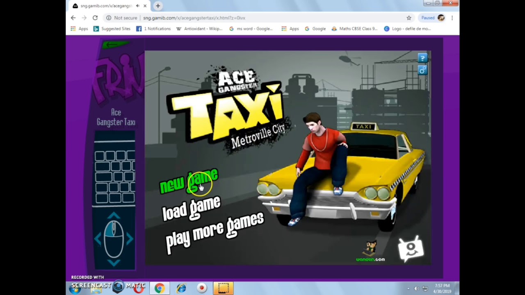Viewport: 525px width, 295px height.
Task: Open Internet Explorer from the taskbar
Action: click(x=181, y=288)
